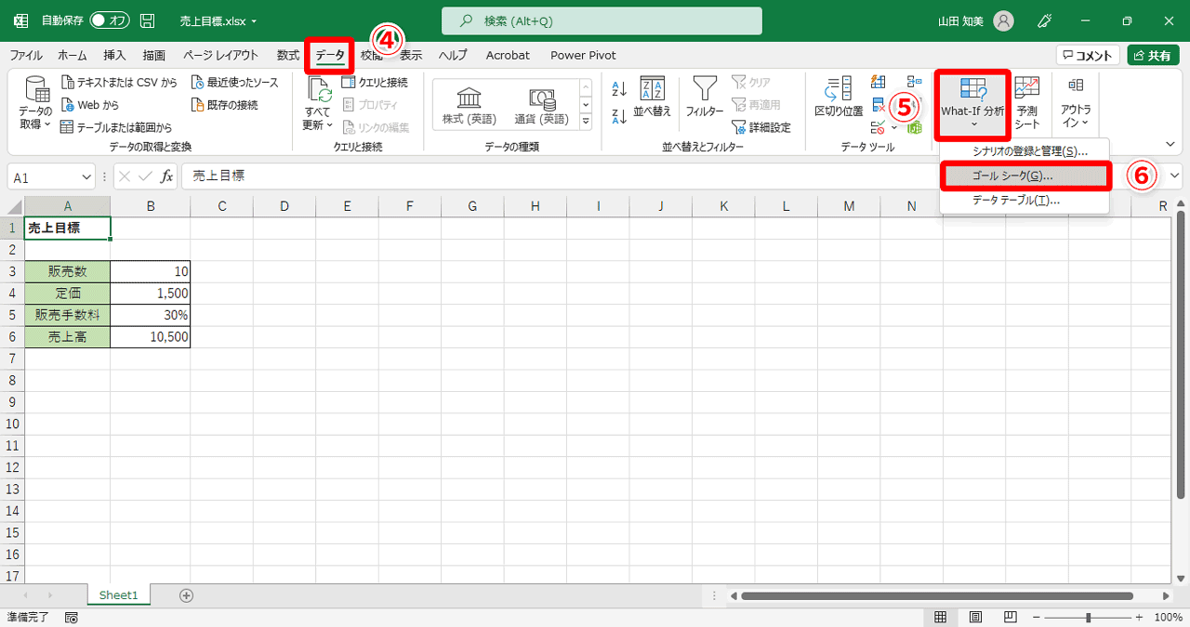Image resolution: width=1190 pixels, height=627 pixels.
Task: Select 株式 (英語) stocks data type
Action: (x=469, y=106)
